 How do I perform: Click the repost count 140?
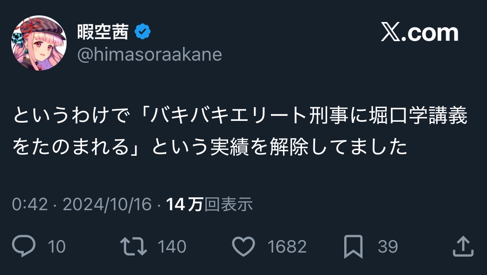click(172, 247)
